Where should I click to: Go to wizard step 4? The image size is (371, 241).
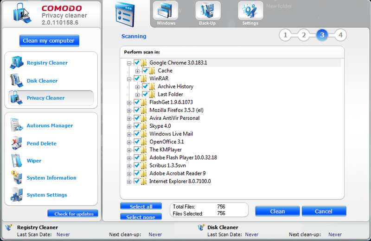pyautogui.click(x=340, y=35)
